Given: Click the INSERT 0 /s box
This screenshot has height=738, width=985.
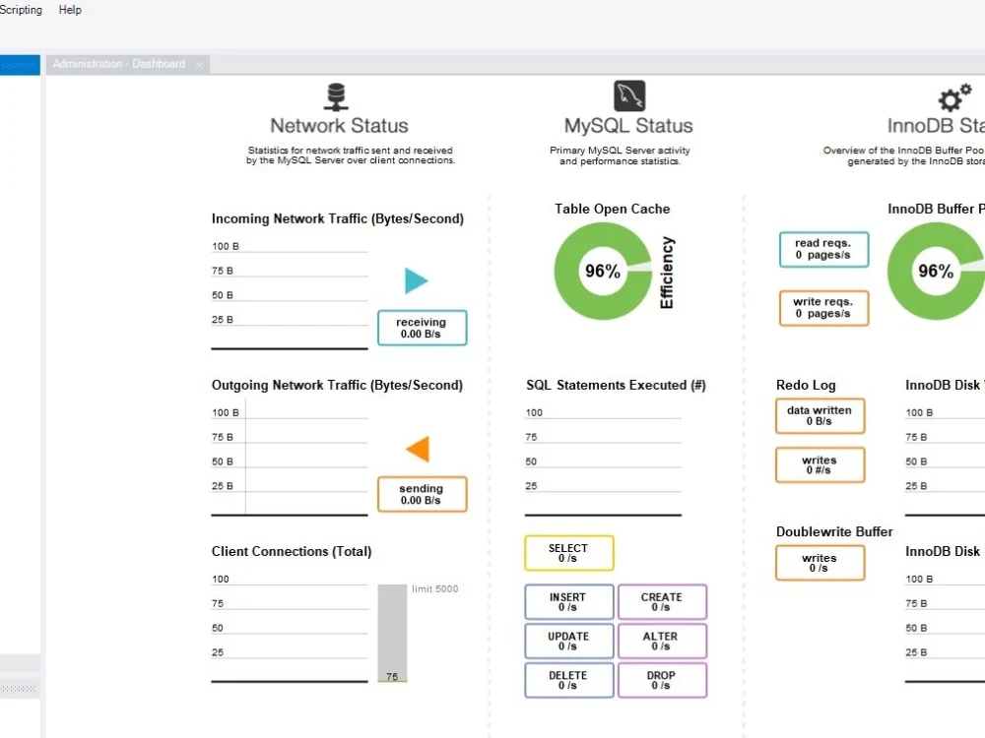Looking at the screenshot, I should click(x=569, y=602).
